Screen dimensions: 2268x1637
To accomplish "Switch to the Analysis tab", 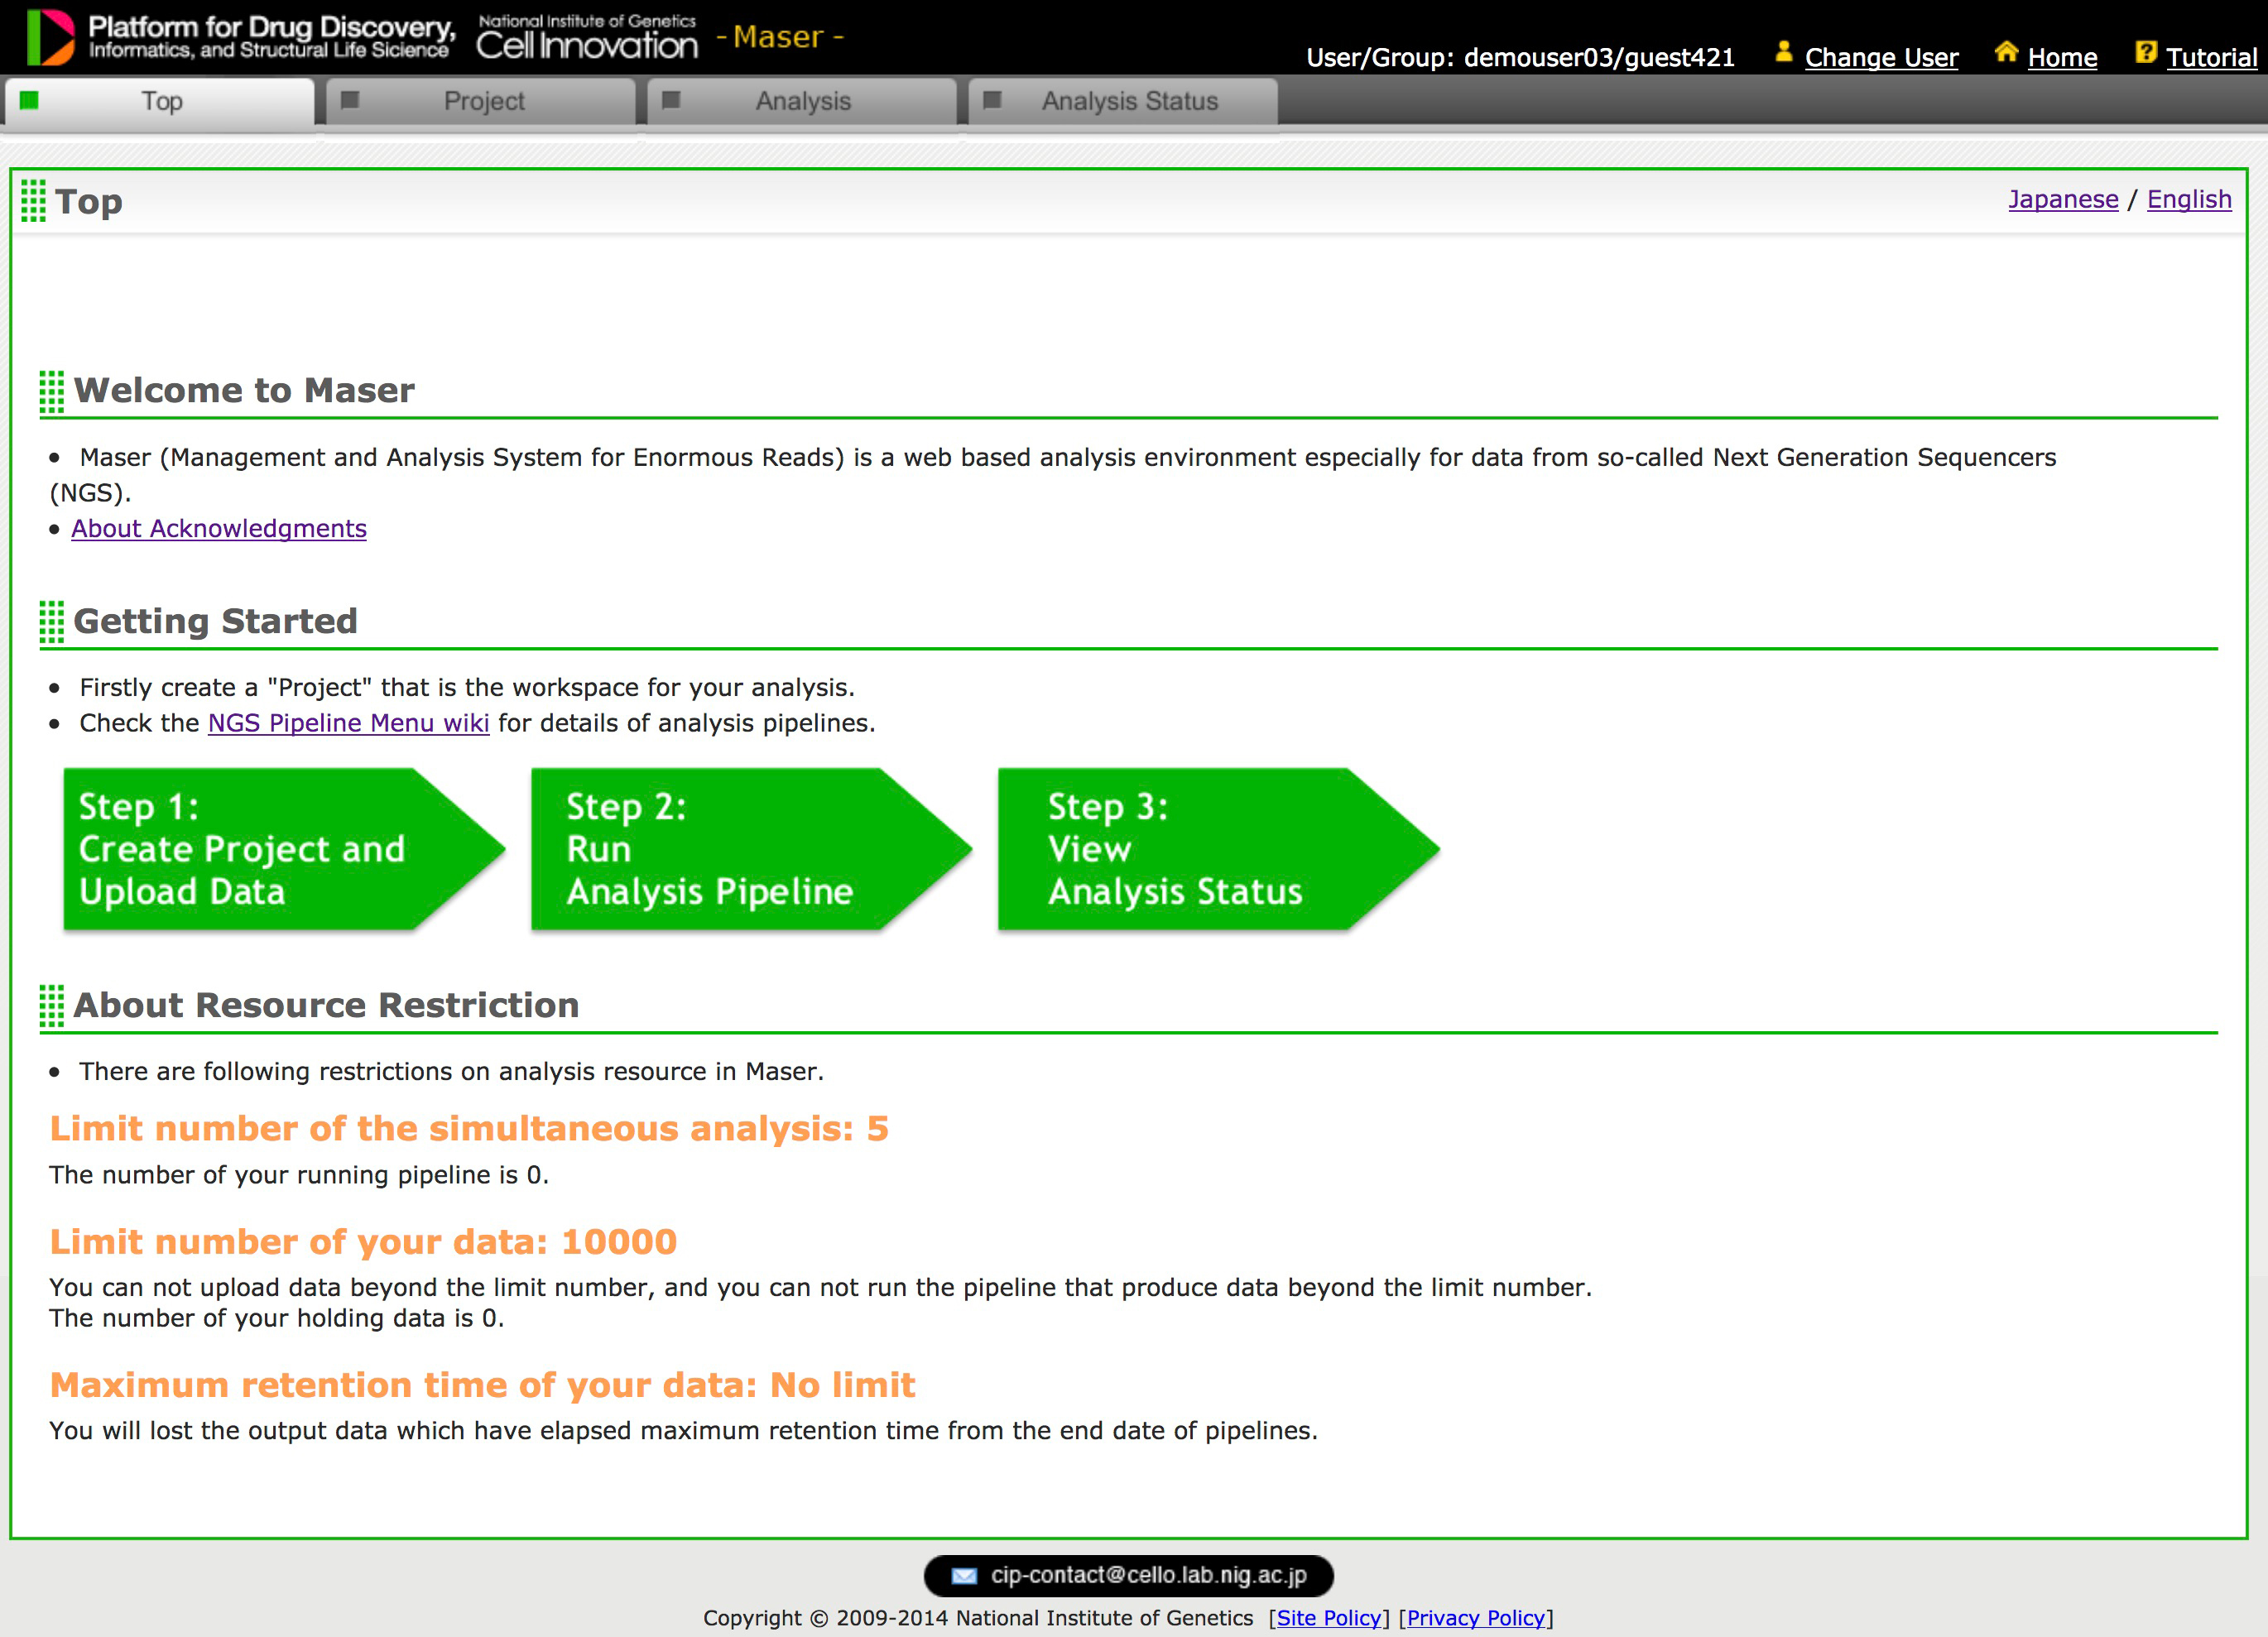I will (803, 101).
